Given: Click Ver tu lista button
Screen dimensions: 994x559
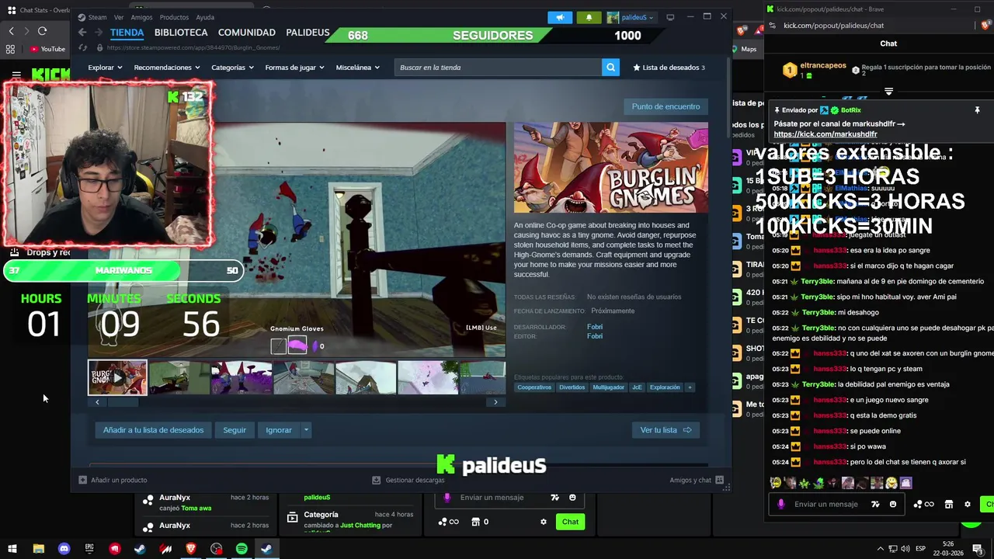Looking at the screenshot, I should pyautogui.click(x=666, y=430).
